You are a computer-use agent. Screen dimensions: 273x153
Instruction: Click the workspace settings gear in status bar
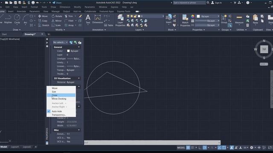pos(252,147)
